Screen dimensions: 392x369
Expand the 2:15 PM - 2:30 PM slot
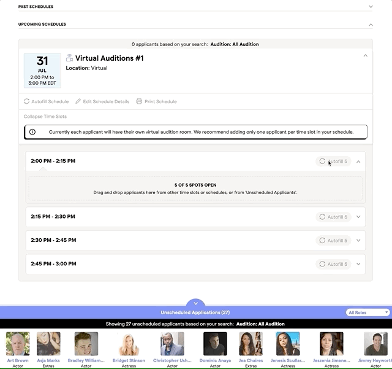(358, 217)
